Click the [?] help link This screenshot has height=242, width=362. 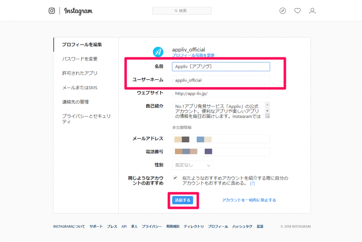(252, 183)
